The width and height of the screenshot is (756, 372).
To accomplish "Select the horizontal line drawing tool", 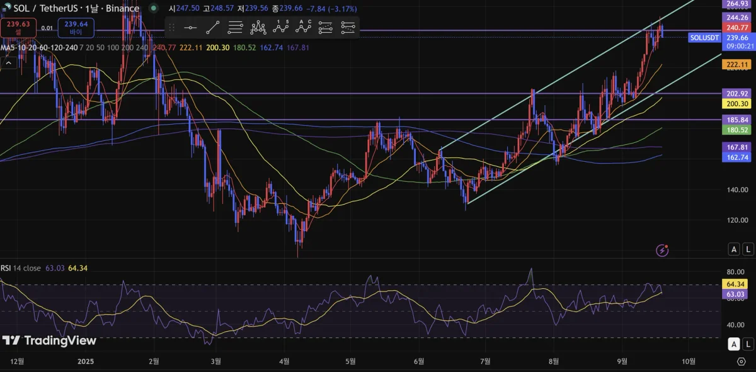I will pyautogui.click(x=190, y=27).
